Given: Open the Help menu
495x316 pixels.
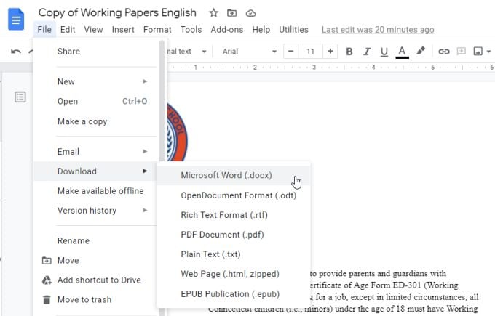Looking at the screenshot, I should pyautogui.click(x=261, y=29).
